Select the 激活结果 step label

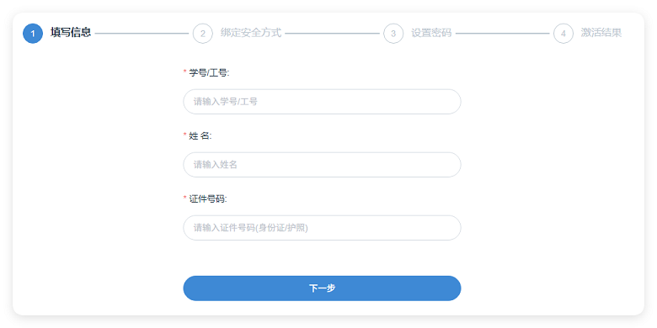coord(601,33)
